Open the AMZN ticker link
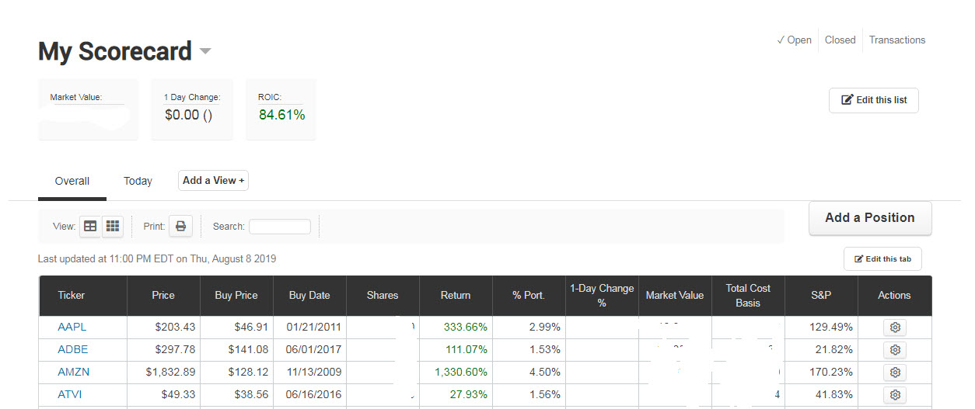 [x=73, y=373]
